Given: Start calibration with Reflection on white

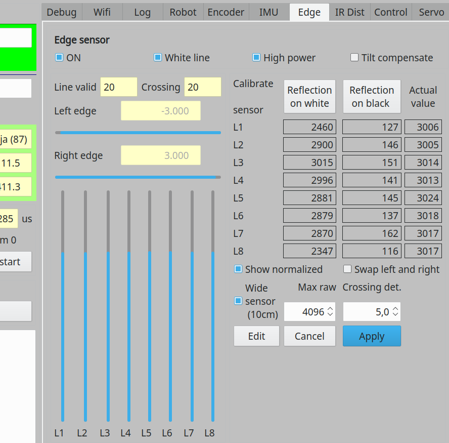Looking at the screenshot, I should coord(309,96).
